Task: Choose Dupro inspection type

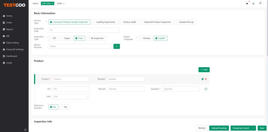Action: [x=66, y=38]
